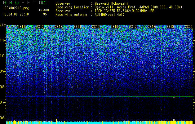Screen dimensions: 195x124
Task: Click the Receiving antenna field label
Action: (x=71, y=15)
